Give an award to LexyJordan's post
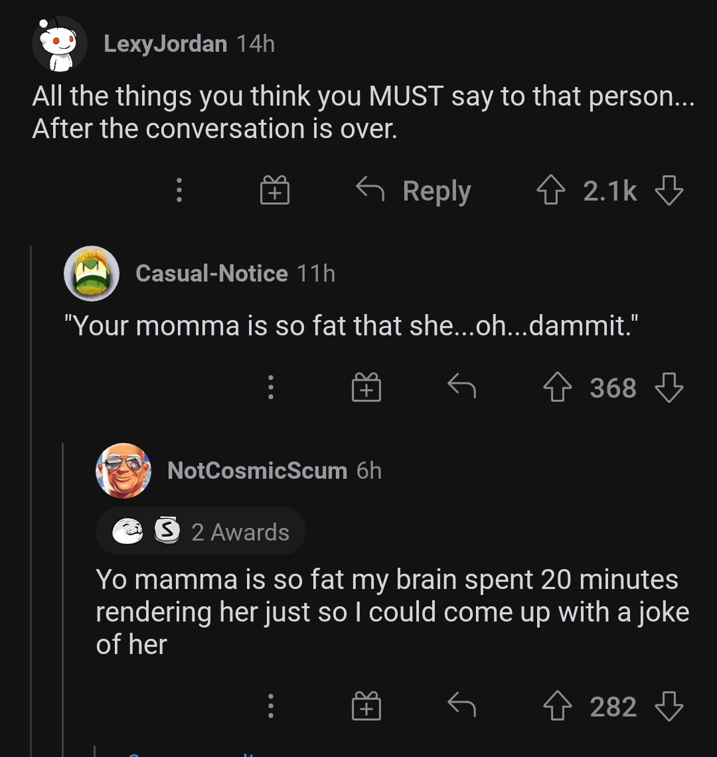This screenshot has height=757, width=717. pyautogui.click(x=276, y=191)
